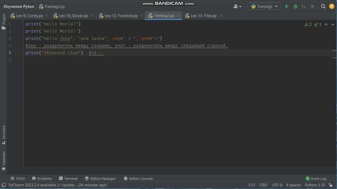Click the warnings count indicator
Viewport: 337px width, 189px height.
pos(308,25)
